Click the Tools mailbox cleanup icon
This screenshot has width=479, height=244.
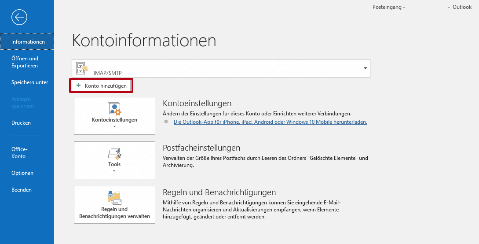click(x=115, y=154)
